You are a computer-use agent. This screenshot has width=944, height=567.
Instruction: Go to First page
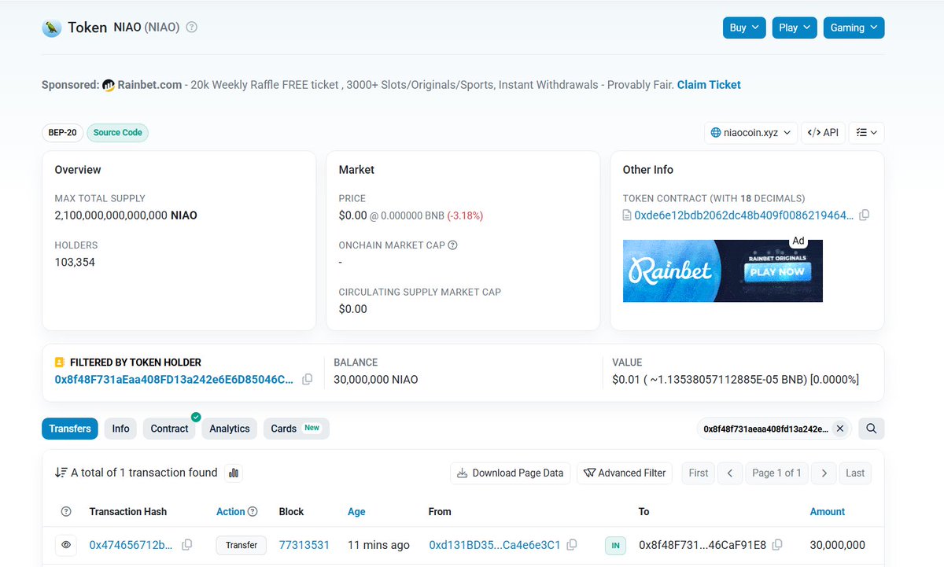click(x=699, y=473)
